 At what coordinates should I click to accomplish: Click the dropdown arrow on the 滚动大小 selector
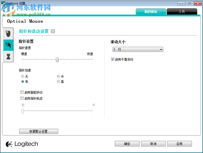(161, 49)
